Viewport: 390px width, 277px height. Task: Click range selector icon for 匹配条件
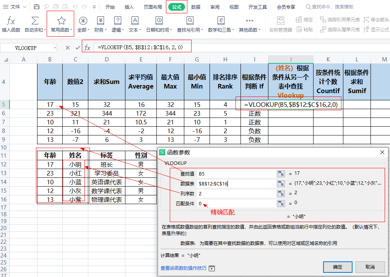[x=281, y=203]
